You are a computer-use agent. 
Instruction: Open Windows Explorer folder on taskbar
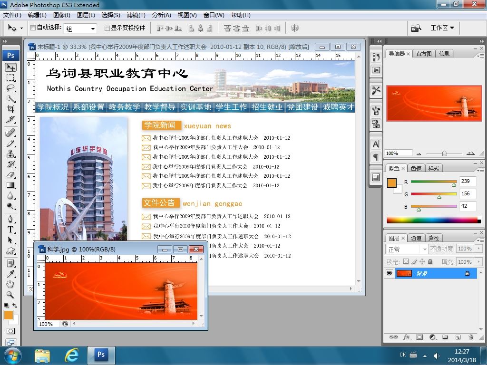[42, 356]
